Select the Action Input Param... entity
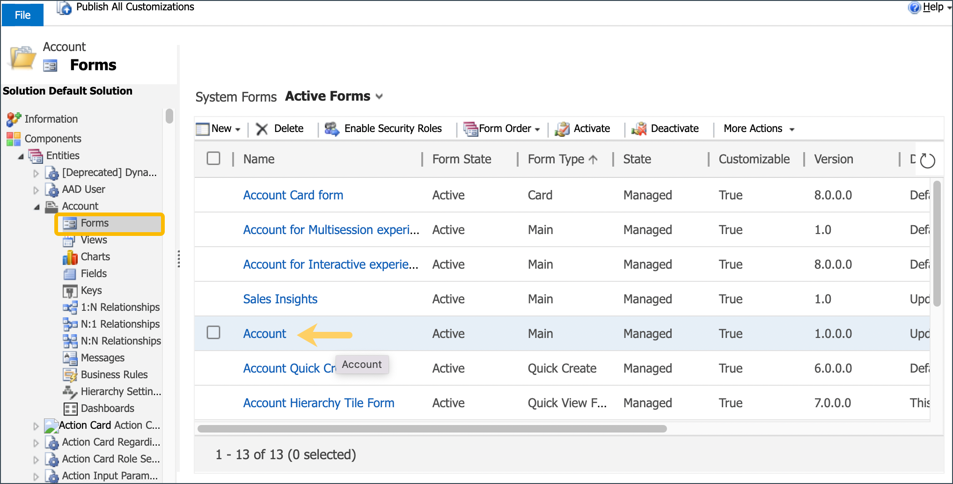This screenshot has height=484, width=953. (110, 476)
